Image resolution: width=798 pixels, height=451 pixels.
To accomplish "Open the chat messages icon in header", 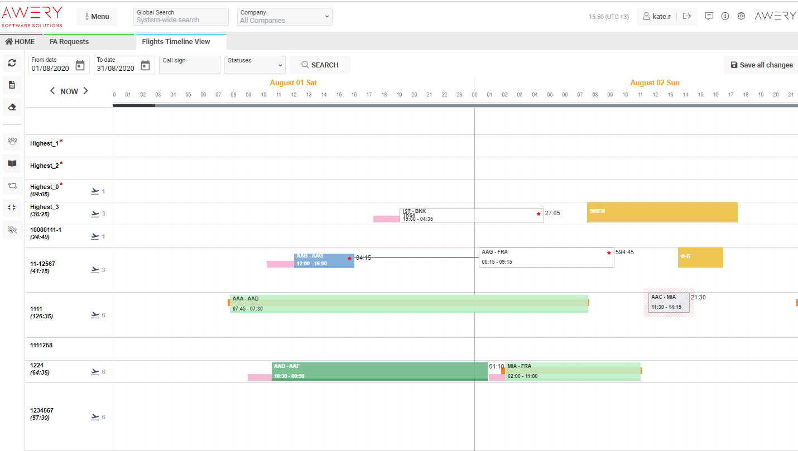I will [709, 16].
